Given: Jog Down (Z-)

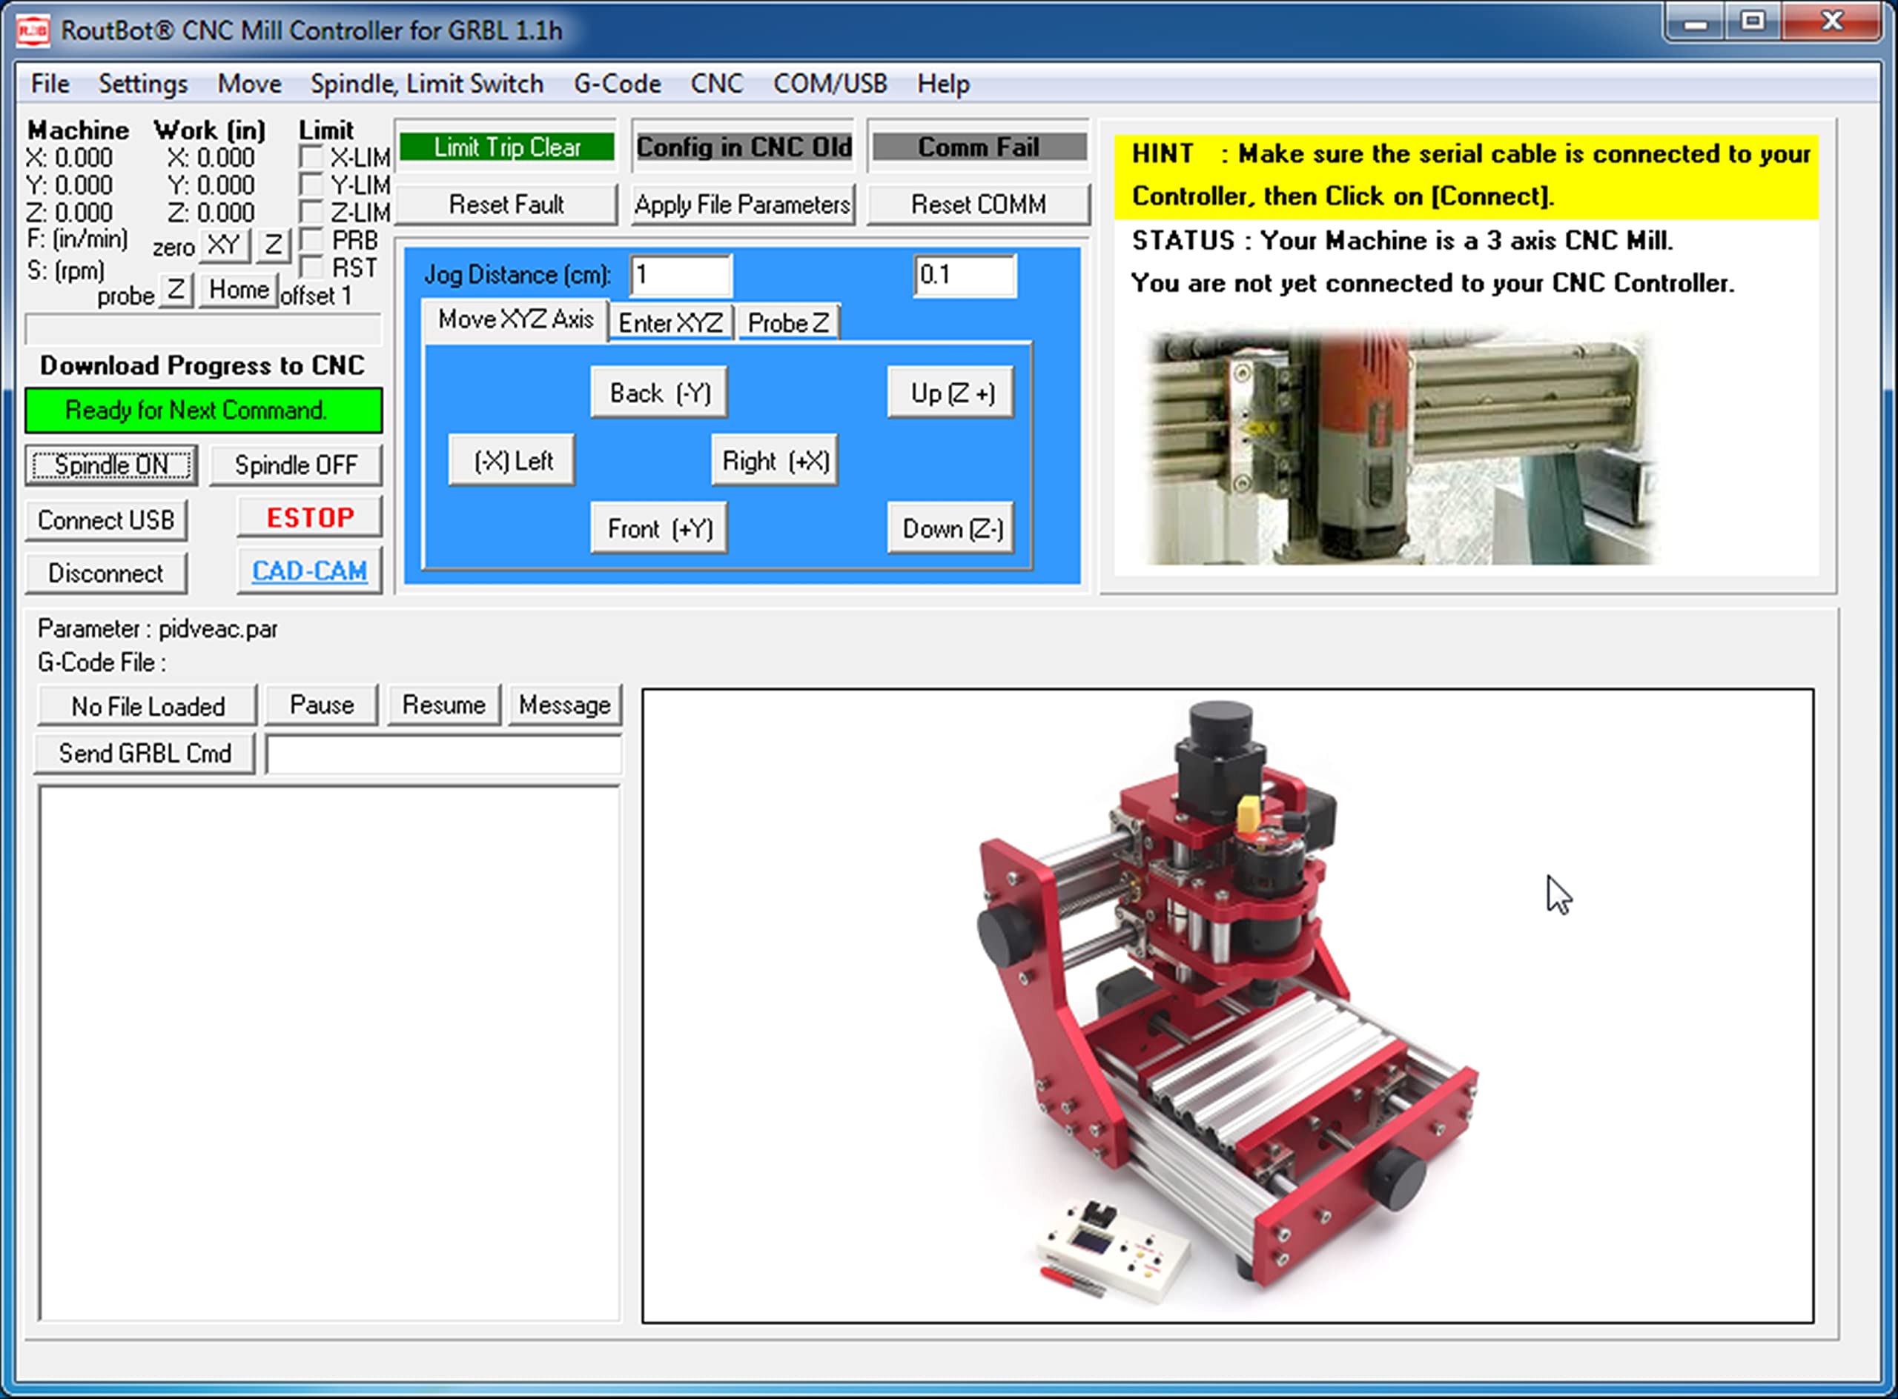Looking at the screenshot, I should 950,528.
